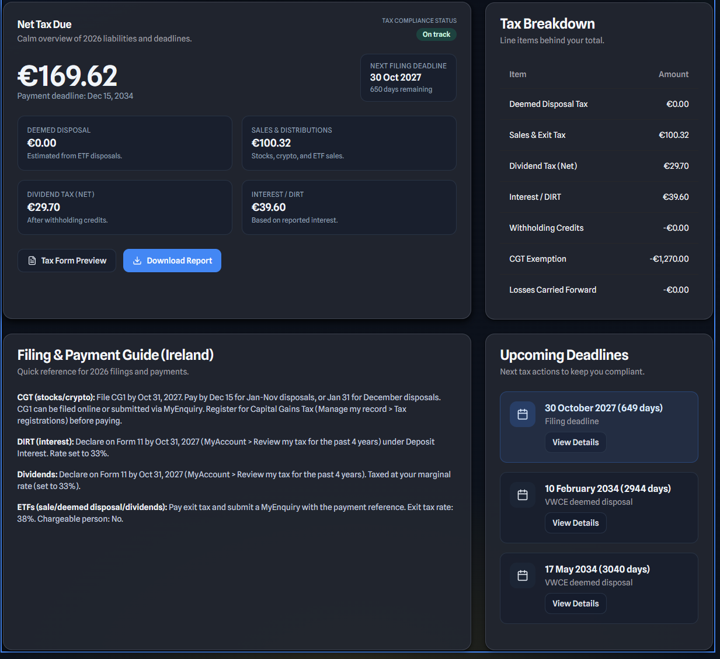
Task: Click the €169.62 net tax amount
Action: point(67,75)
